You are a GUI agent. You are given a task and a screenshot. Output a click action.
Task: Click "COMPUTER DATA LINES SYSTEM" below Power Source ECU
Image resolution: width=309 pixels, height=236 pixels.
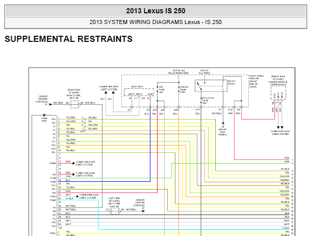(x=280, y=132)
